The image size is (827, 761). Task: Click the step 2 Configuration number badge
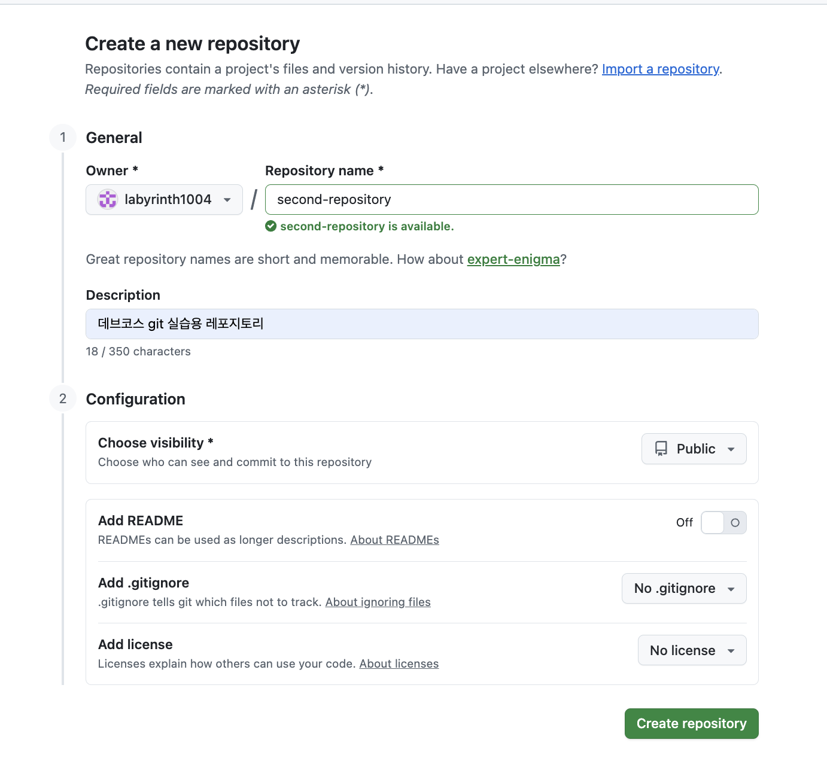[63, 399]
